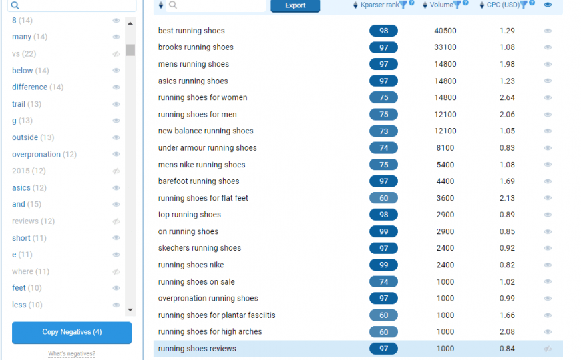Image resolution: width=581 pixels, height=360 pixels.
Task: Toggle eye icon for sidebar word 'overpronation'
Action: coord(116,154)
